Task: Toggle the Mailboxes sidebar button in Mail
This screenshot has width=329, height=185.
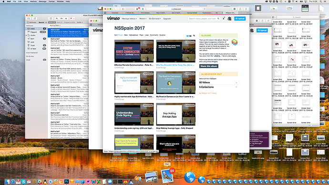Action: (x=31, y=22)
